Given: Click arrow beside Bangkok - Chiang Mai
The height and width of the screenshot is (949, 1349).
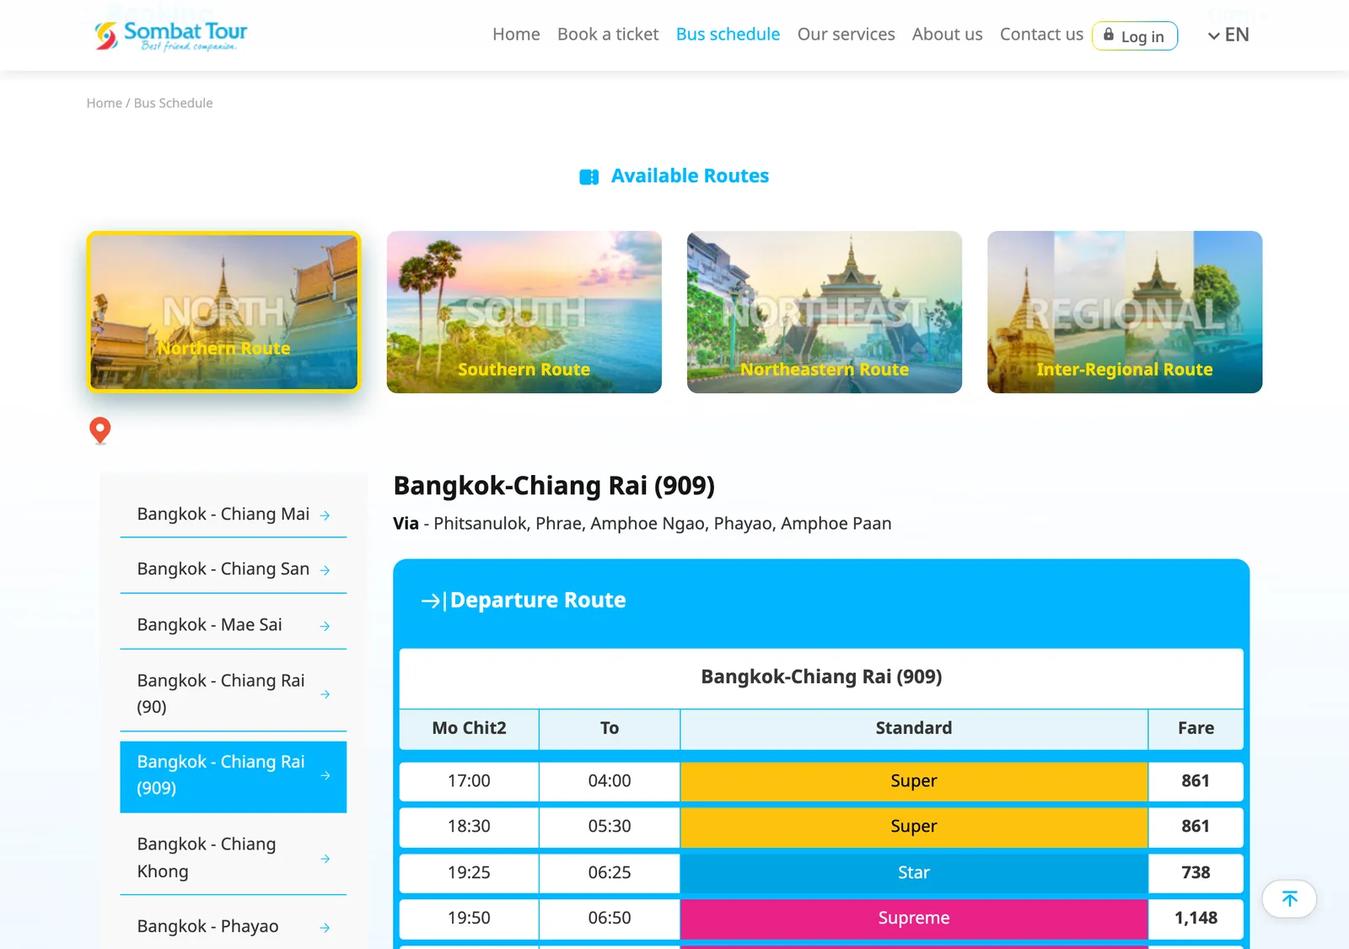Looking at the screenshot, I should point(325,515).
